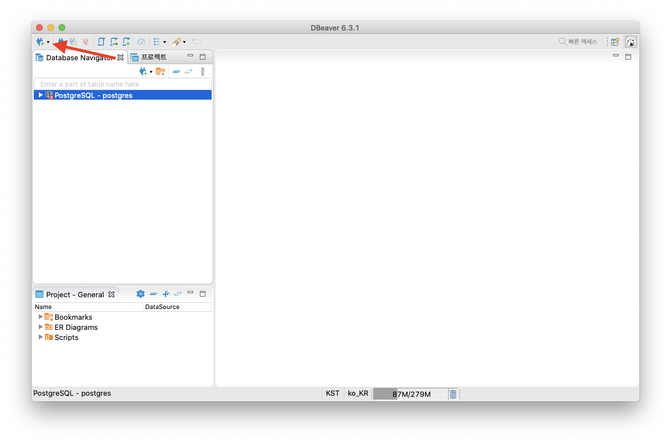Viewport: 671px width, 443px height.
Task: Toggle link with editor in Database Navigator
Action: 189,71
